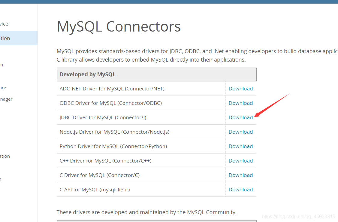338x222 pixels.
Task: Download the Connector/Python driver
Action: pos(240,146)
